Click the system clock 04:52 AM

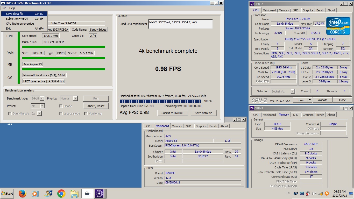(x=339, y=191)
